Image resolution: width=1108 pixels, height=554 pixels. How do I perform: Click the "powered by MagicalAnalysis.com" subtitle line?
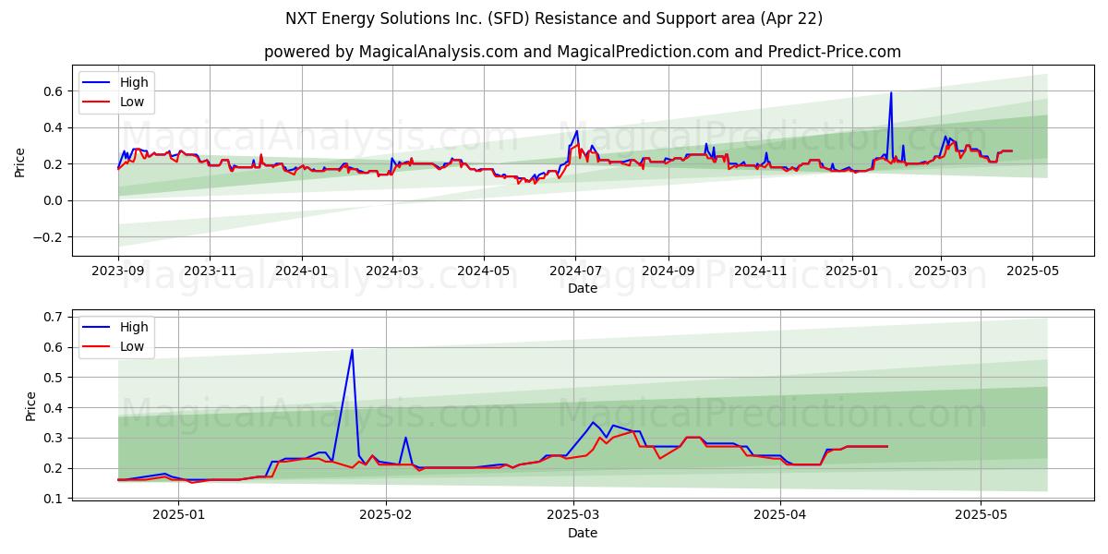pos(583,52)
